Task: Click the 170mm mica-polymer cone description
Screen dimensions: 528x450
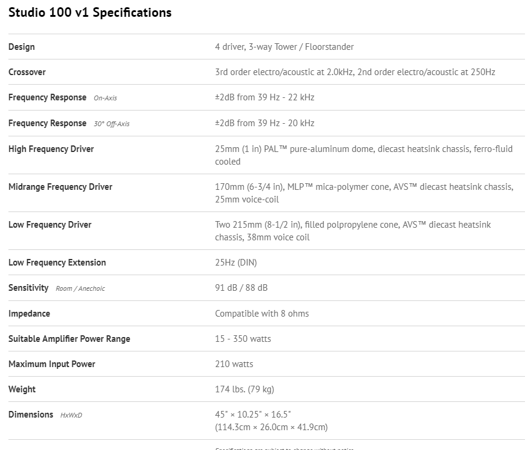Action: (x=363, y=193)
